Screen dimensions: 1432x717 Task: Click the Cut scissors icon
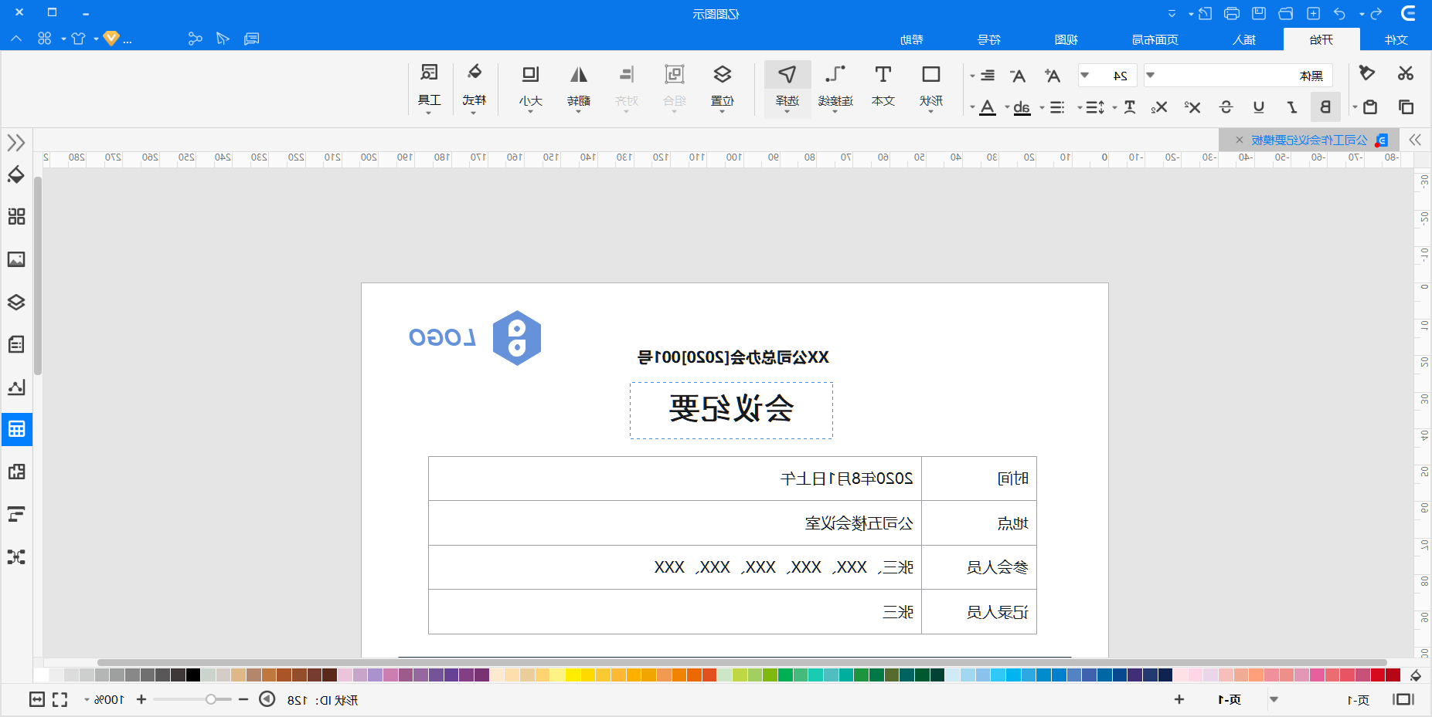[x=1405, y=73]
